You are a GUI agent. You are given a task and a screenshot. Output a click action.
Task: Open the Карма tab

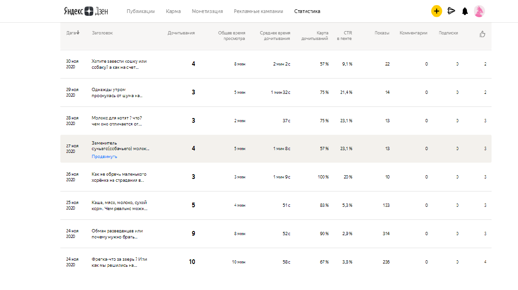tap(173, 11)
